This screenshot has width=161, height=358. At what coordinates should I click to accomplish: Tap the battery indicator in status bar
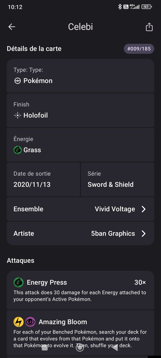[147, 7]
